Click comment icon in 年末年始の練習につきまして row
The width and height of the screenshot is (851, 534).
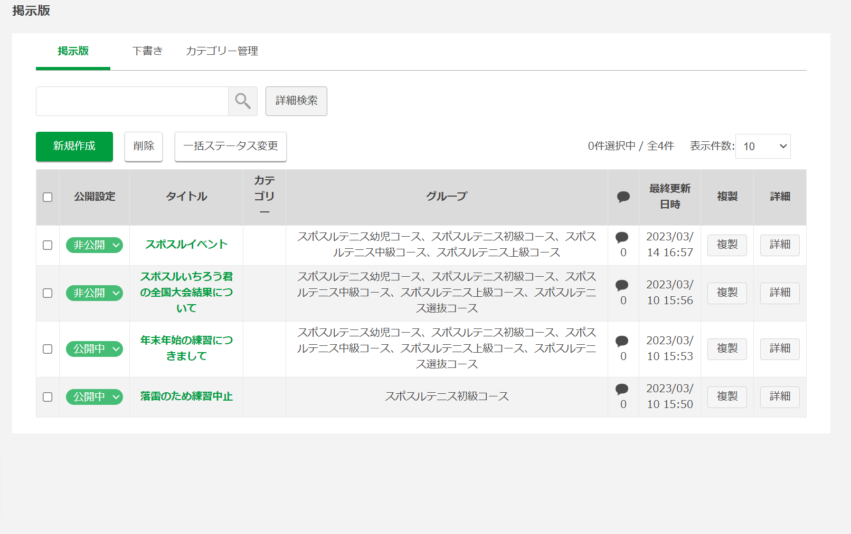[x=622, y=341]
